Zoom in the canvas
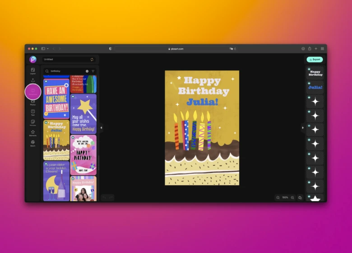This screenshot has width=352, height=253. [x=292, y=197]
